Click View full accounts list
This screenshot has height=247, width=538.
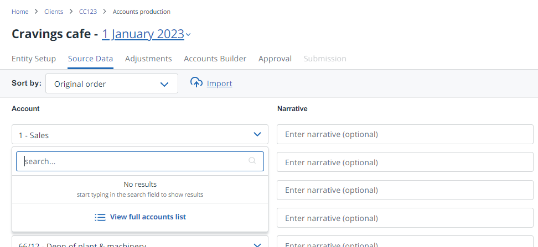(148, 217)
